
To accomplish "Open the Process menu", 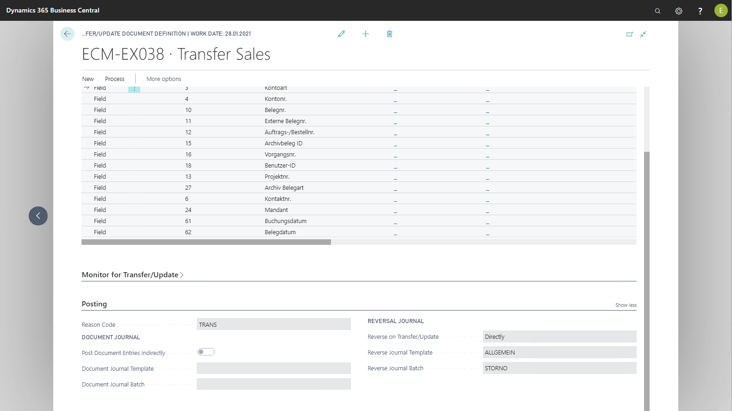I will 114,79.
